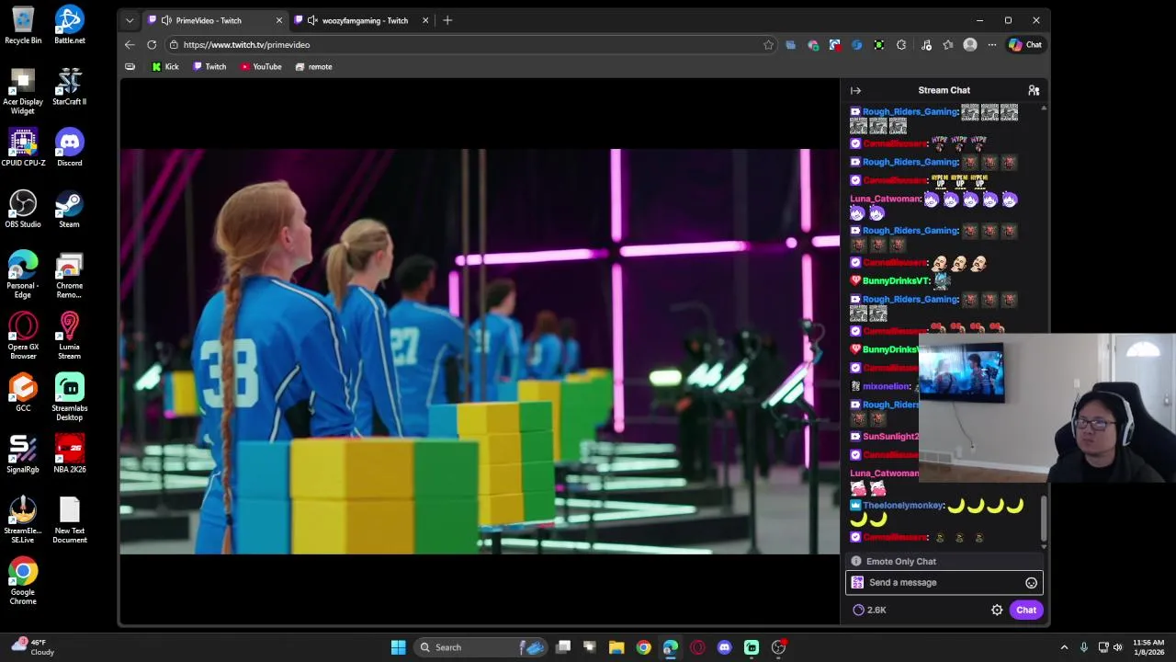Open Streamlabs from the taskbar
This screenshot has width=1176, height=662.
752,647
